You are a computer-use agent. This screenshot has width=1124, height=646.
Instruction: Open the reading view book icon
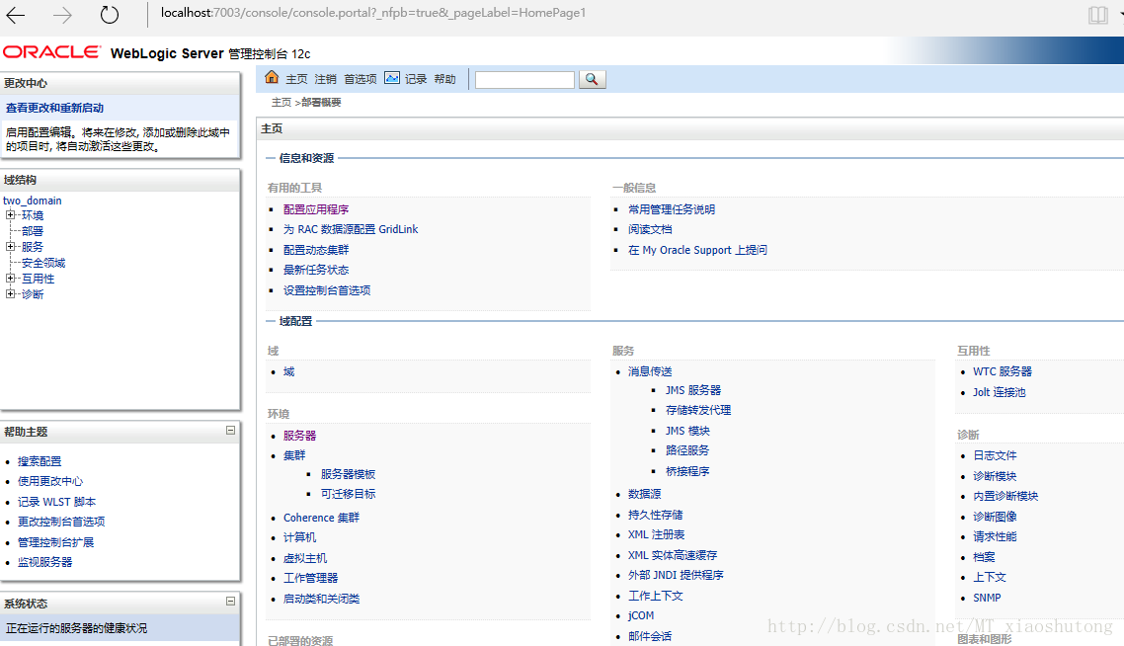click(x=1097, y=15)
